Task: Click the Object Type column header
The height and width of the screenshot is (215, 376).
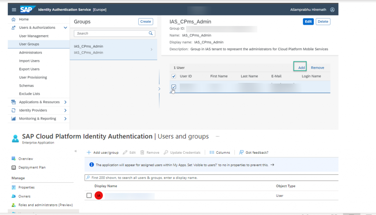Action: pyautogui.click(x=286, y=186)
